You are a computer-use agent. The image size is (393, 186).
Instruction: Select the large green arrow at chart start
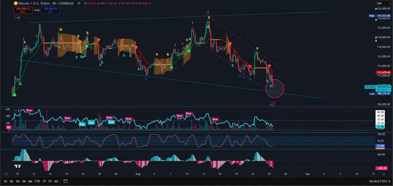tap(14, 94)
